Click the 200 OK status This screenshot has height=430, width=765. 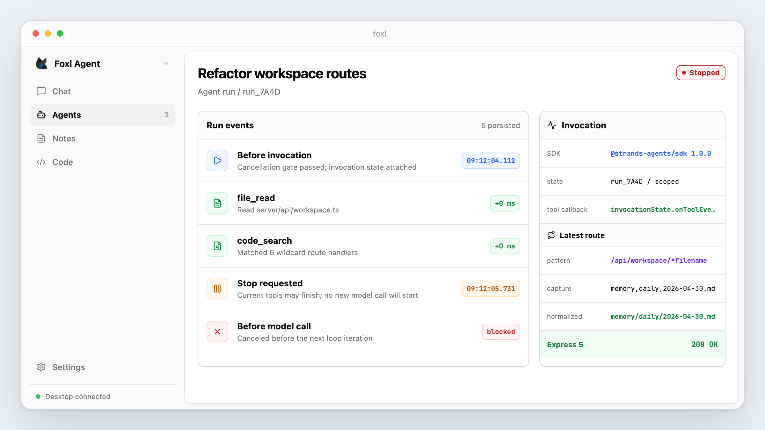pyautogui.click(x=704, y=344)
